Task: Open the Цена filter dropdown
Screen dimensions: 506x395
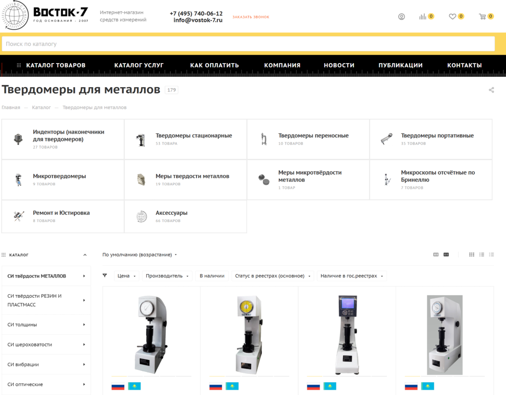Action: point(126,276)
